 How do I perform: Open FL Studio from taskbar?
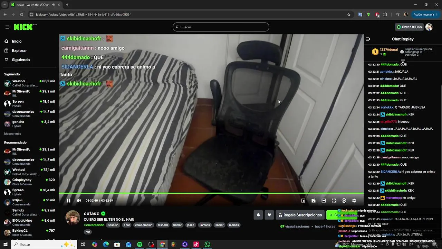coord(173,245)
